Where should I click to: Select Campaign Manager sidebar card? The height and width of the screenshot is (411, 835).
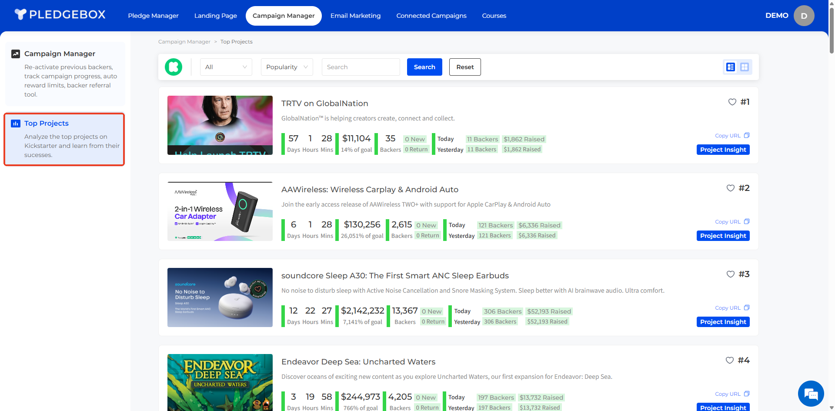(64, 74)
